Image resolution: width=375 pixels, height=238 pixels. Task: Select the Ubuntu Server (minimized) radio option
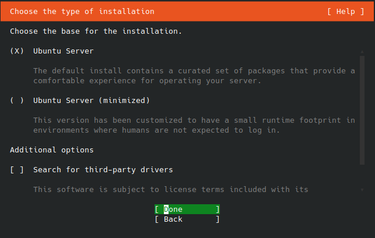click(17, 100)
